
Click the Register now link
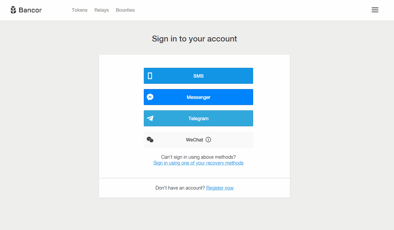[x=220, y=188]
